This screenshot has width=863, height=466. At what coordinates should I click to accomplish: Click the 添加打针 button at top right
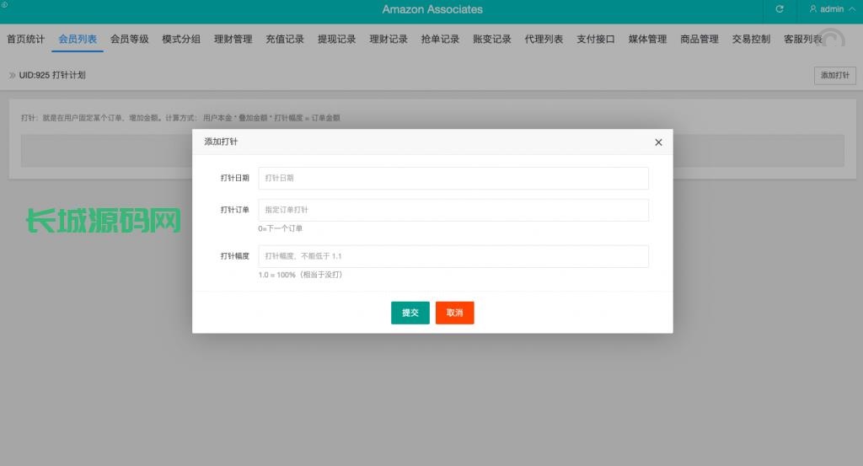point(834,75)
